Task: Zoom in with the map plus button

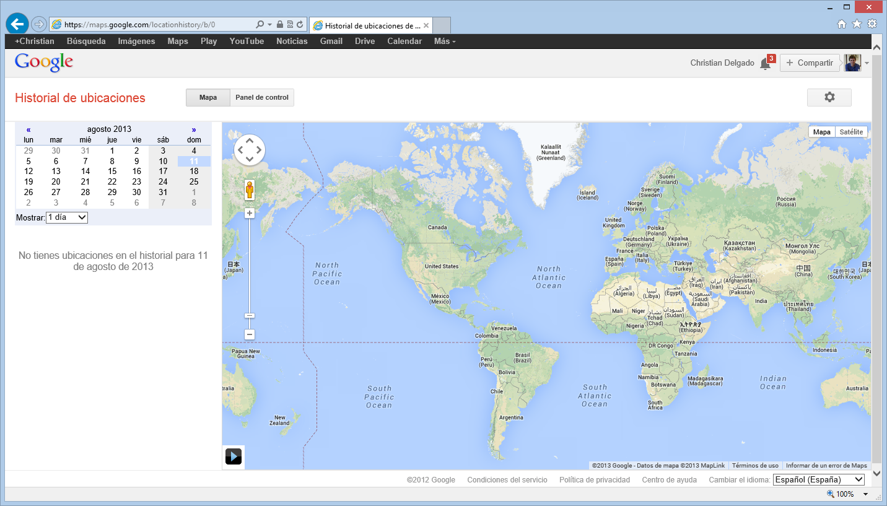Action: 250,213
